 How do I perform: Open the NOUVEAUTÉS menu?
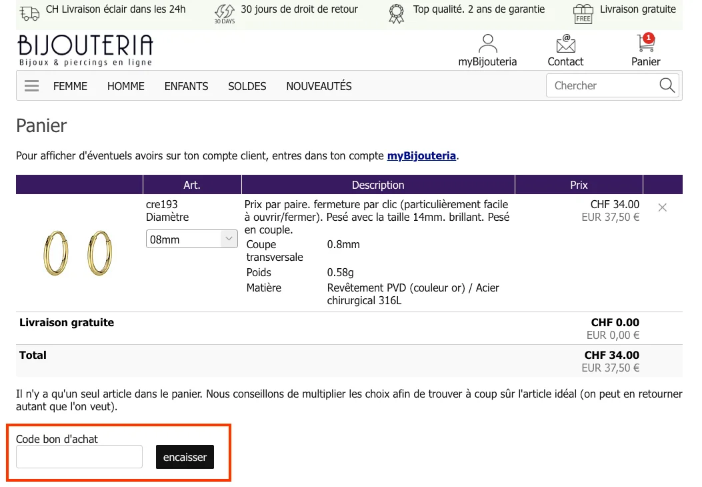(319, 85)
